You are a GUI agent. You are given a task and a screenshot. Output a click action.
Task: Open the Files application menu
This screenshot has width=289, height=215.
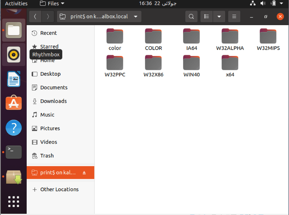(x=52, y=4)
